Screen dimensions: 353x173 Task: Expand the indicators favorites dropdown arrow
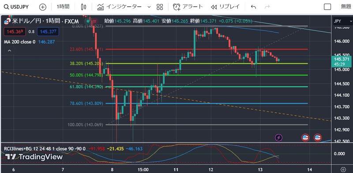click(x=149, y=7)
